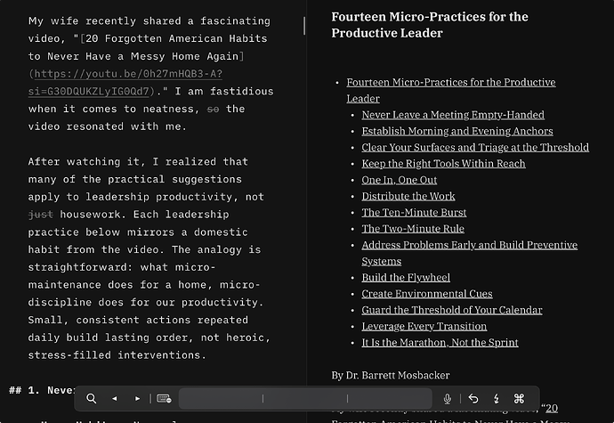Image resolution: width=614 pixels, height=423 pixels.
Task: Jump to The Two-Minute Rule section
Action: [x=412, y=229]
